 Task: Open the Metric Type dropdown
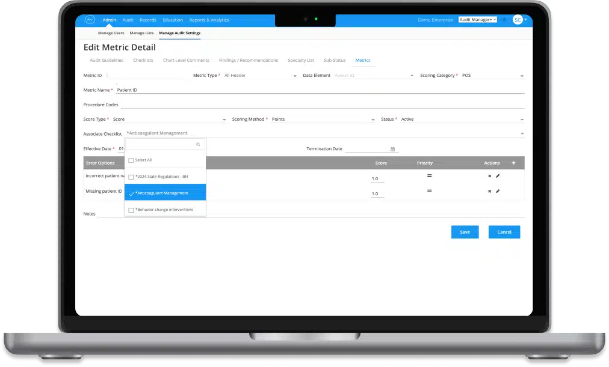pos(295,76)
